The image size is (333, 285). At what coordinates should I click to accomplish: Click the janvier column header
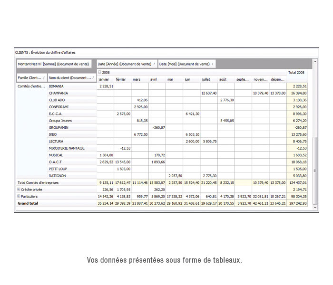[104, 79]
